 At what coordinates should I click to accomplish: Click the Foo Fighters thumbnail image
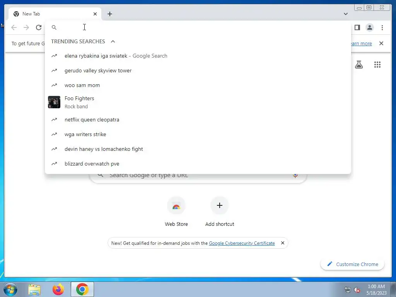54,102
